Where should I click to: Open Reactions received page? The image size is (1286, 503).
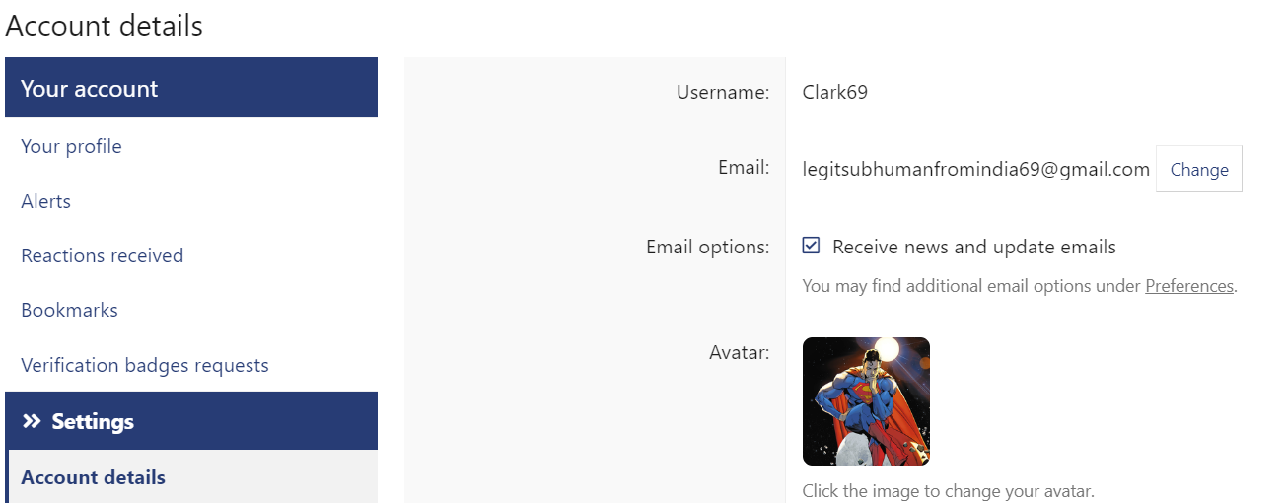pos(103,255)
